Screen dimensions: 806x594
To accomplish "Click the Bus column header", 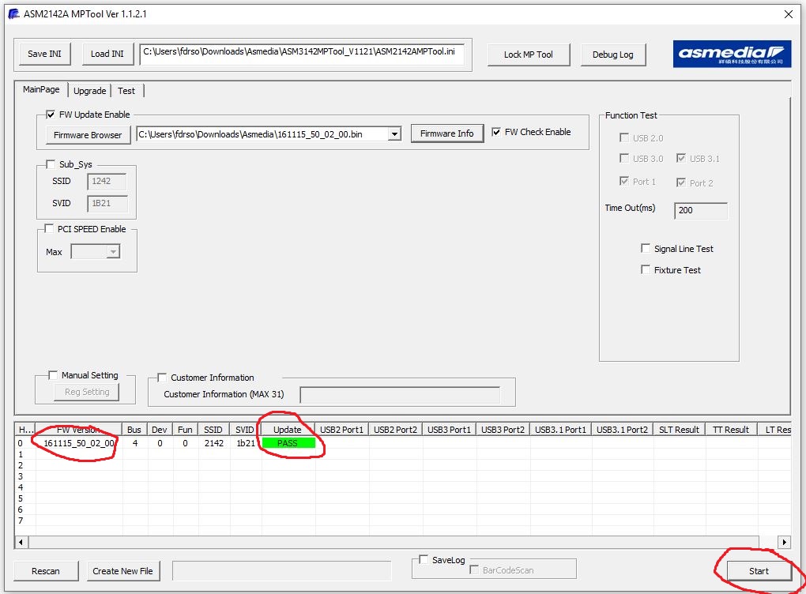I will click(134, 430).
